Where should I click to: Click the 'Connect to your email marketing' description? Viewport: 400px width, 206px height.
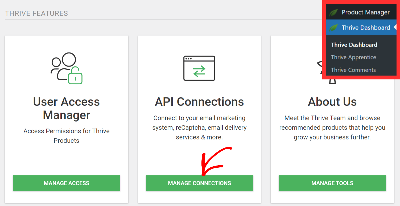coord(199,127)
